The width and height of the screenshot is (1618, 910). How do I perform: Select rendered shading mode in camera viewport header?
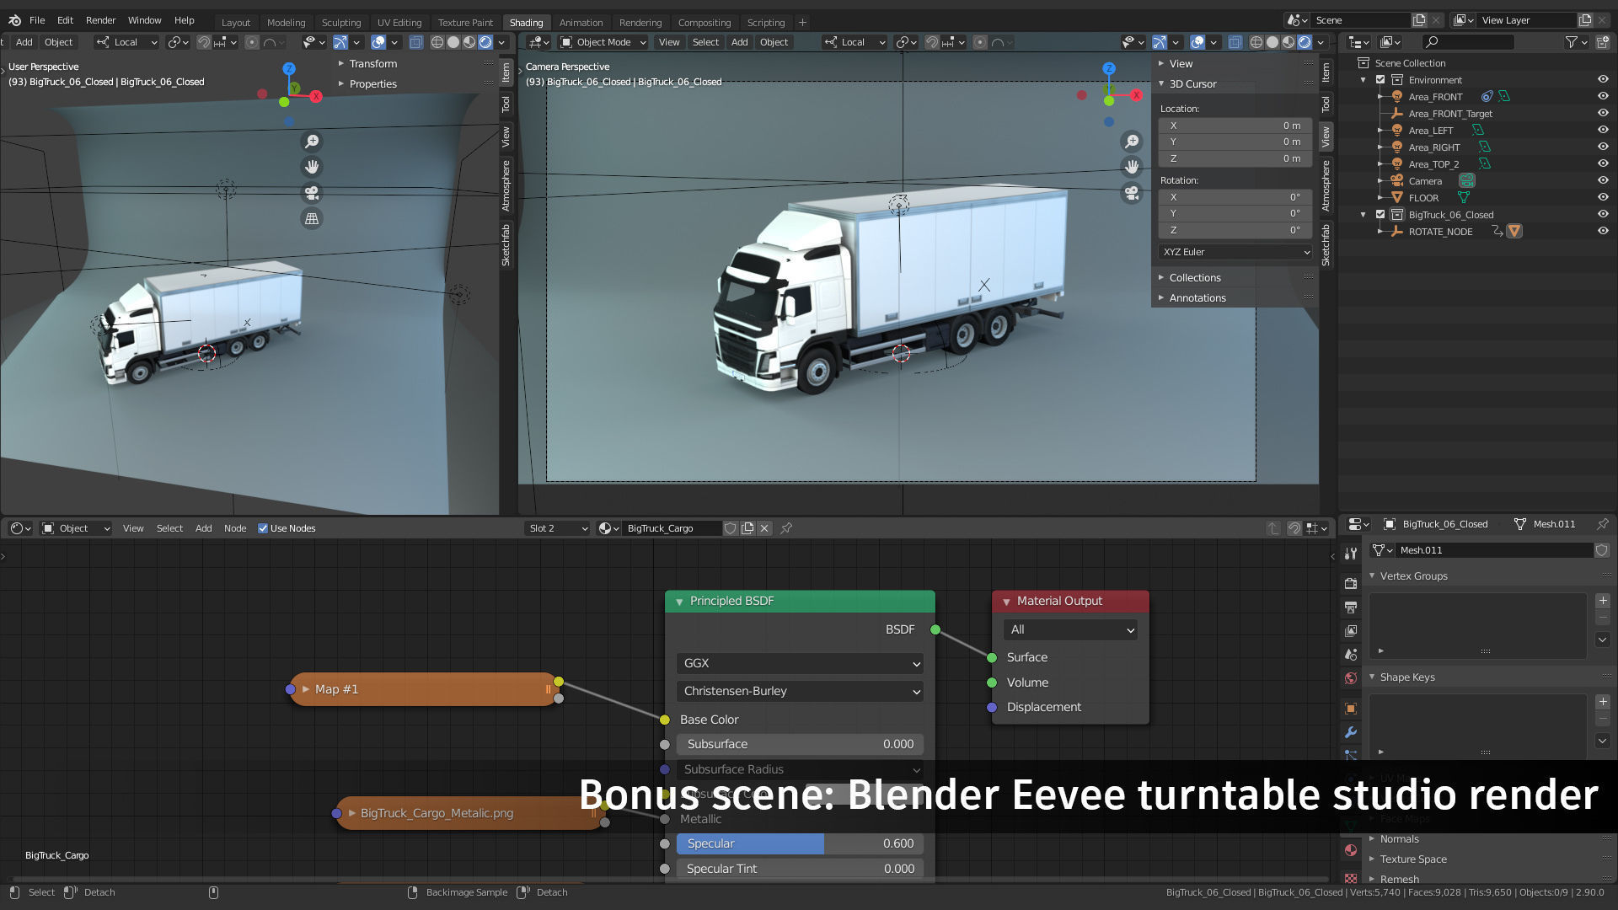coord(1305,42)
